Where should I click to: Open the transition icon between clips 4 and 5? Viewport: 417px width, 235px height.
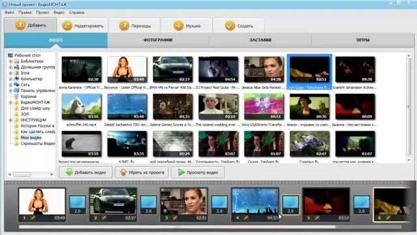(291, 204)
